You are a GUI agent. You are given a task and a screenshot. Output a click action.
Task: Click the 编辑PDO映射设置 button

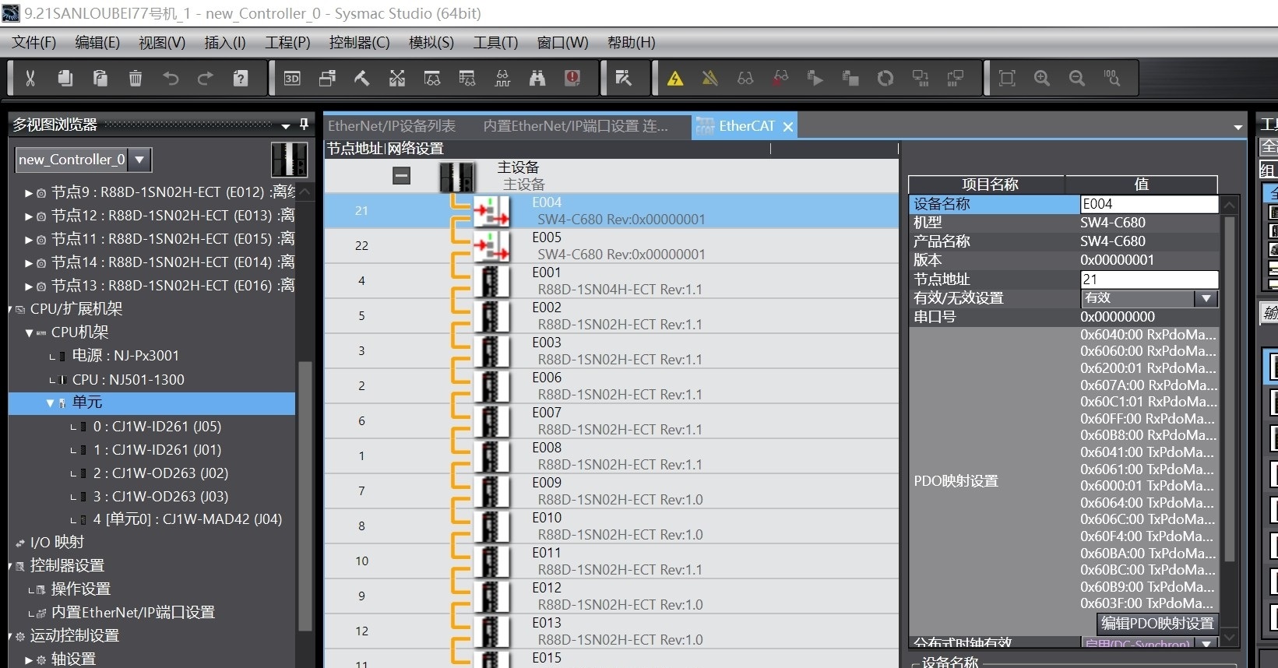click(x=1157, y=624)
